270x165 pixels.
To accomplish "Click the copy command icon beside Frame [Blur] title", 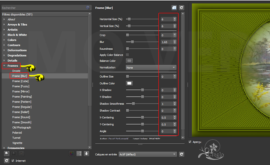I will (x=174, y=8).
